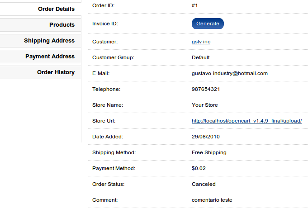Click the Your Store name value
The image size is (308, 218).
205,105
